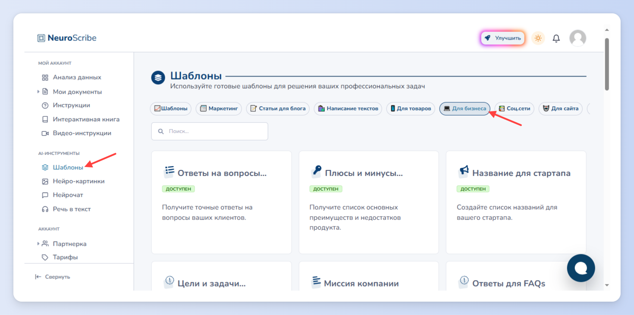Open the Цели и задачи template title
Viewport: 634px width, 315px height.
point(211,284)
